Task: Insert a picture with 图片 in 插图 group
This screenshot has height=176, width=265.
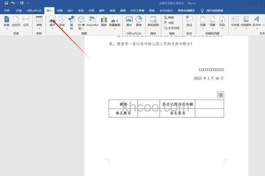Action: click(52, 23)
